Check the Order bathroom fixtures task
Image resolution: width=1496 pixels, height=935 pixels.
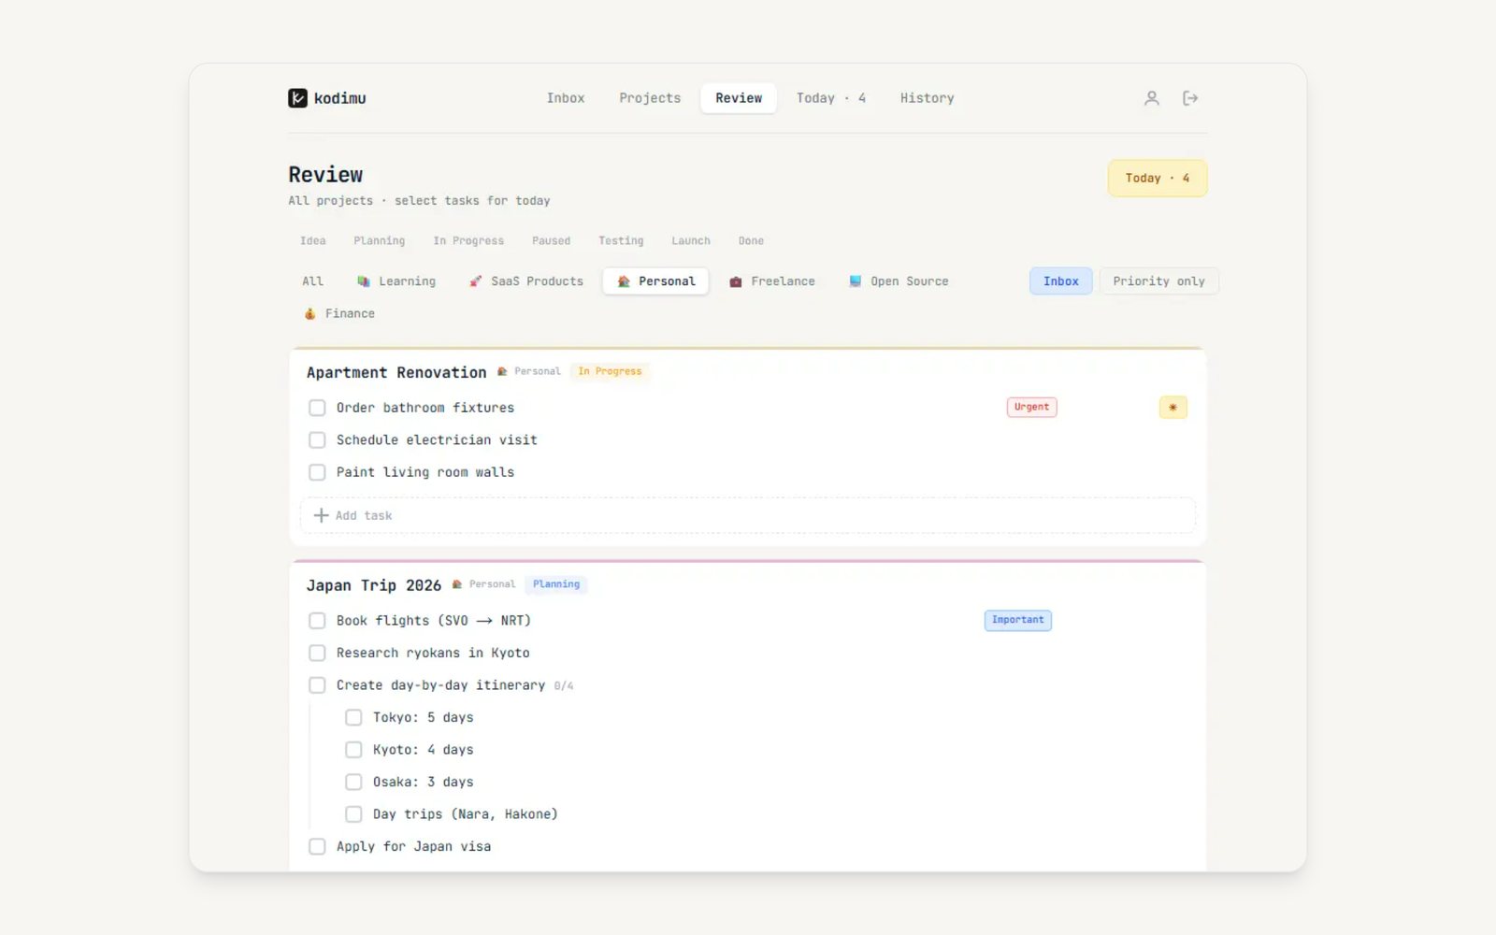(317, 408)
